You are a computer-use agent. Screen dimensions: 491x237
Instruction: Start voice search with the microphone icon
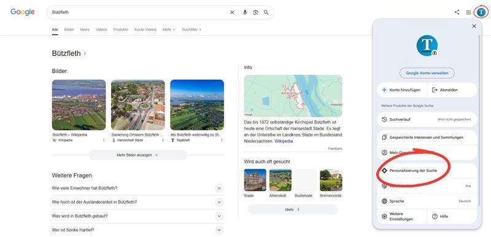245,12
